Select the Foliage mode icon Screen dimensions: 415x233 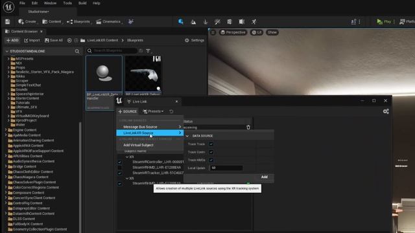(206, 22)
